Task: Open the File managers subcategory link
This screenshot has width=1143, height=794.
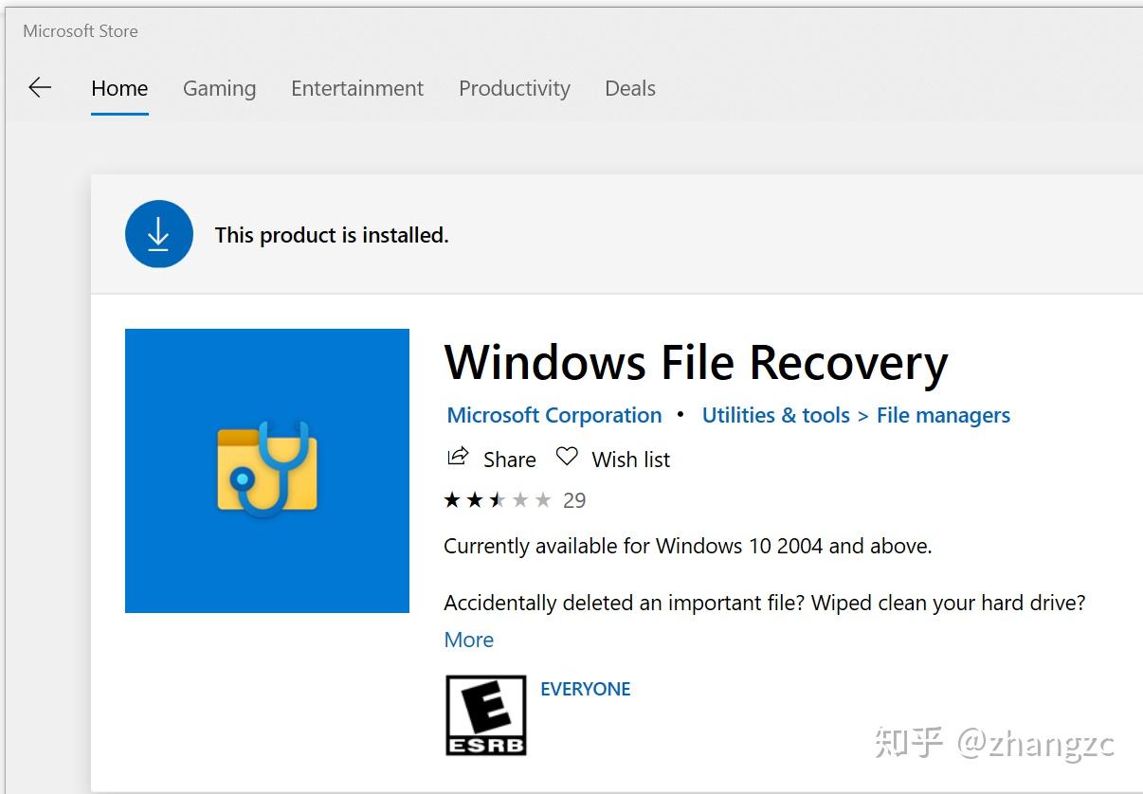Action: tap(942, 415)
